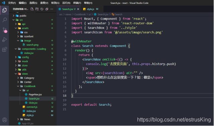This screenshot has width=214, height=126.
Task: Click the views breadcrumb segment
Action: point(68,14)
